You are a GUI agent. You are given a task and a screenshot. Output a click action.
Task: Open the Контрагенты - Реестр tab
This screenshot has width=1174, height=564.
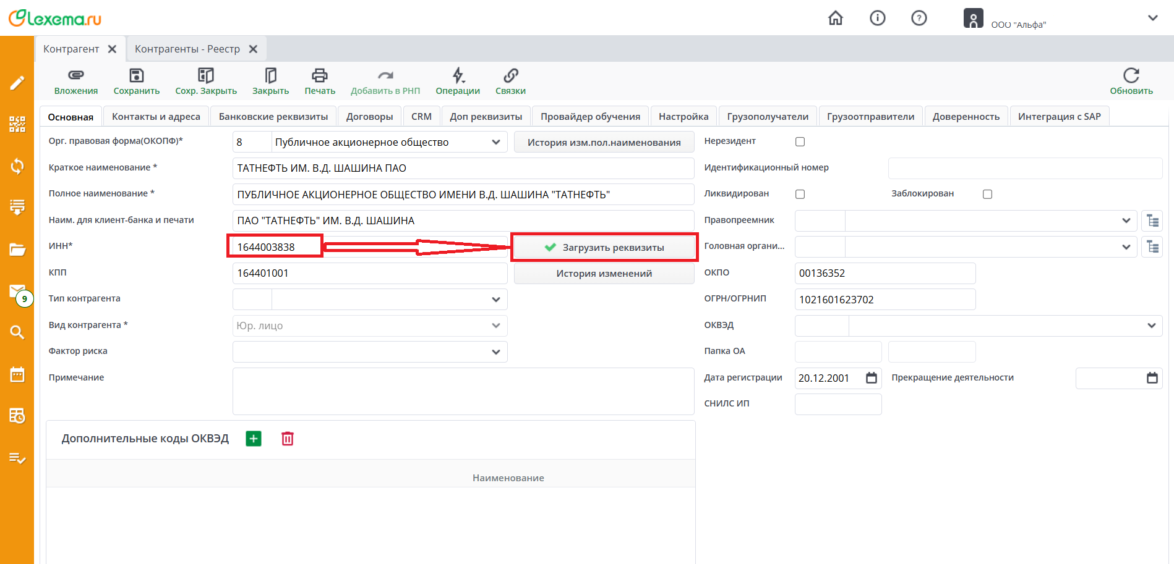coord(187,49)
